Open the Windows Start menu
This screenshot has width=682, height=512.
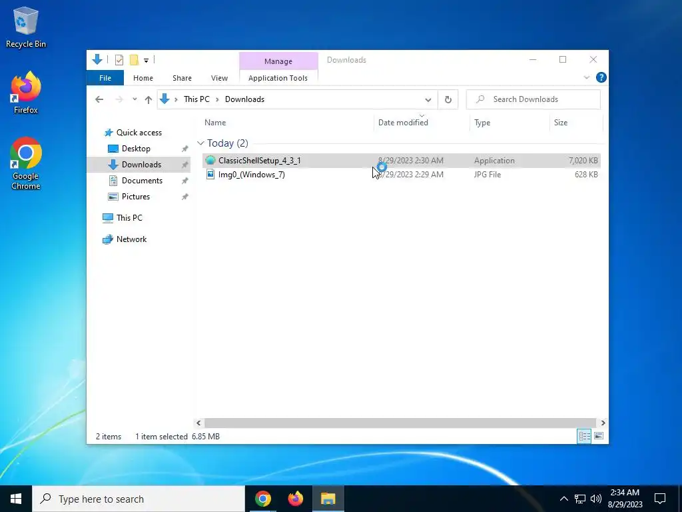(16, 499)
